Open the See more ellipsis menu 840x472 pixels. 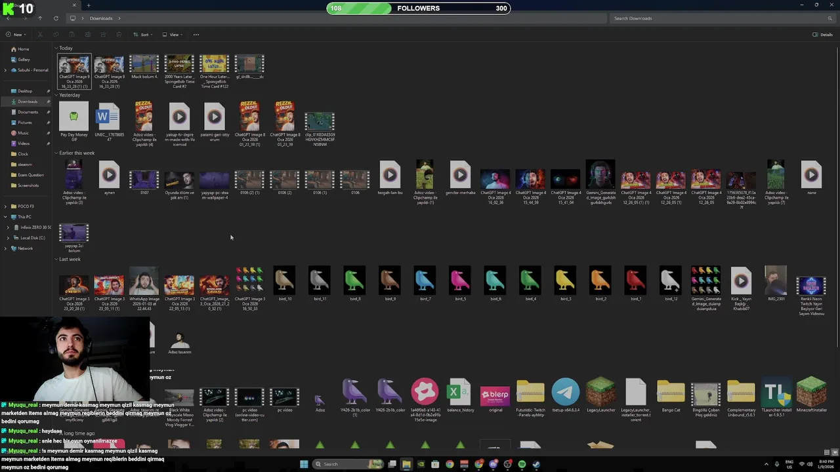[196, 35]
